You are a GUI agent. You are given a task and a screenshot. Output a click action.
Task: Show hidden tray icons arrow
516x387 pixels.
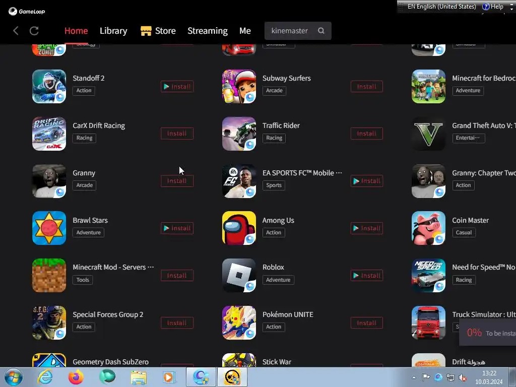tap(414, 377)
